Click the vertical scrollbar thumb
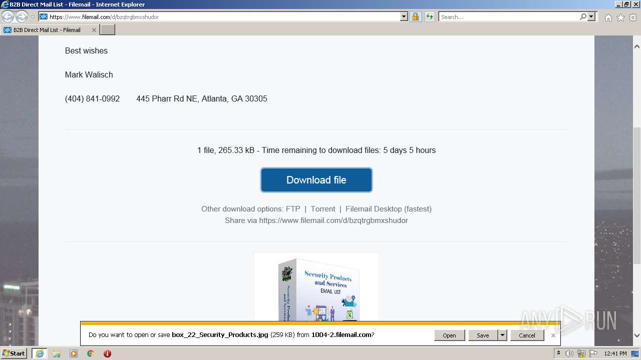641x360 pixels. 637,195
